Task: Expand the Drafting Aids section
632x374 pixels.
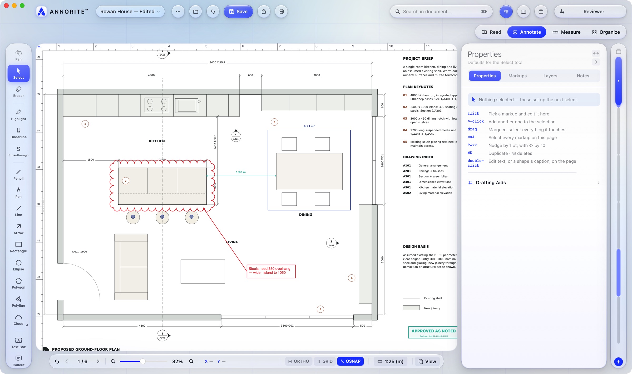Action: (534, 183)
